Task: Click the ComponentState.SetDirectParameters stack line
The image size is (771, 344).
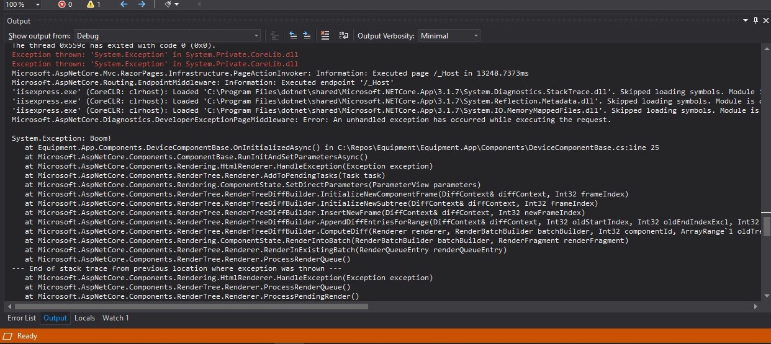Action: [x=253, y=185]
